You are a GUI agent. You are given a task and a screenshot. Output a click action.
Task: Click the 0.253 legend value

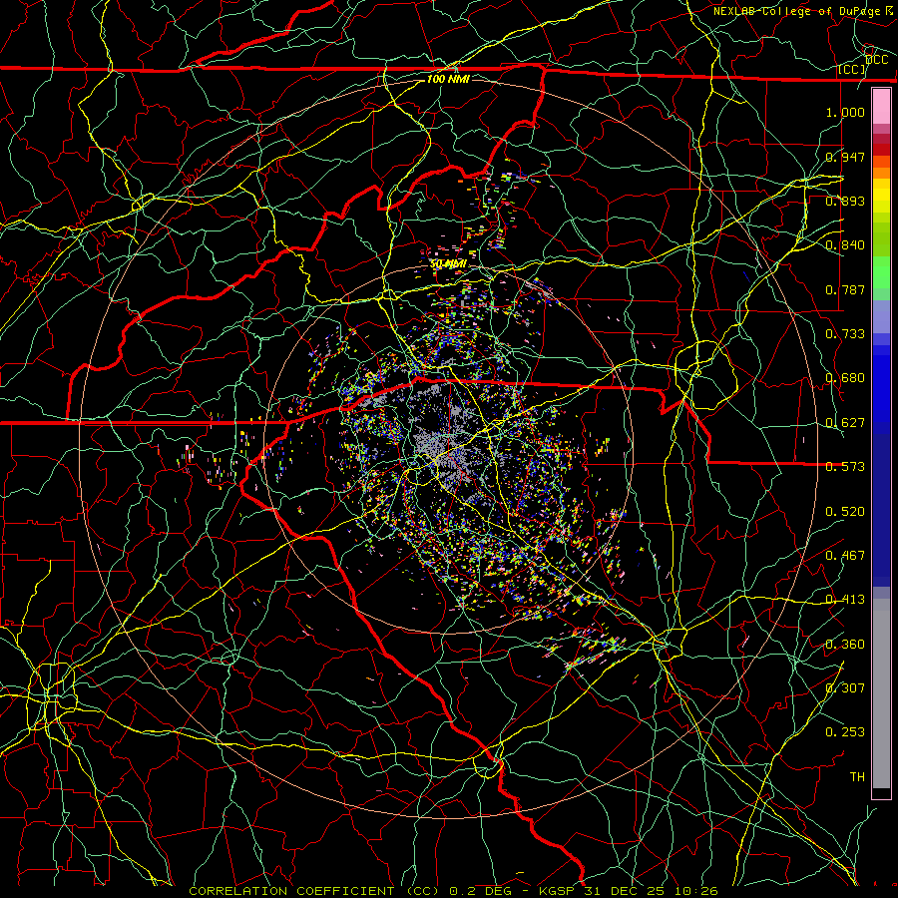(x=845, y=732)
